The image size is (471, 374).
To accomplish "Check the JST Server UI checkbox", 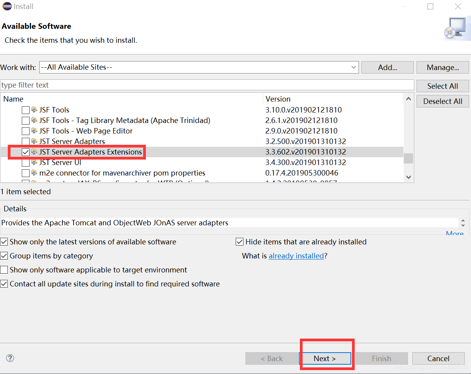I will pyautogui.click(x=25, y=163).
